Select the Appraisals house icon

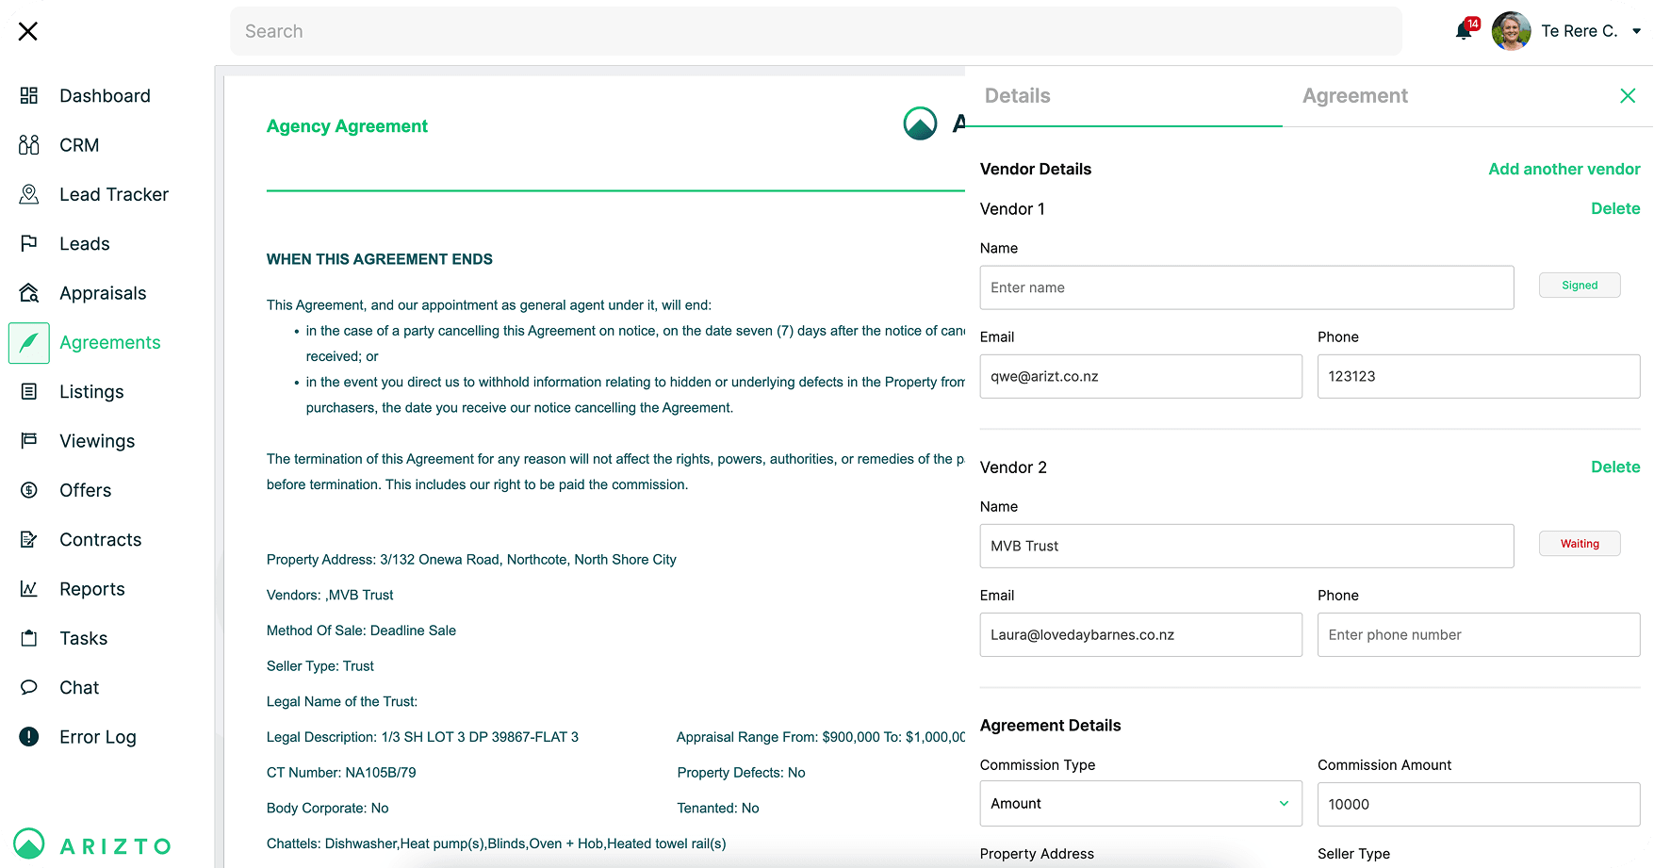[29, 293]
